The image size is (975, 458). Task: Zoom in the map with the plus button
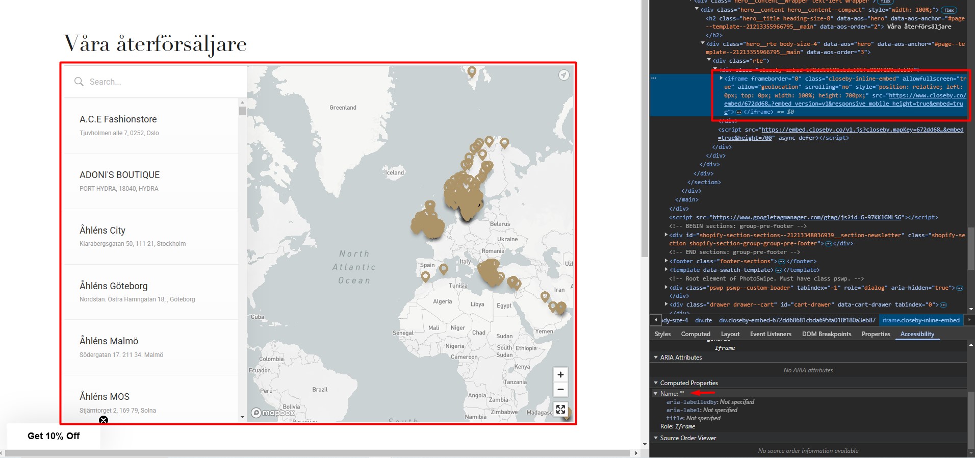pyautogui.click(x=560, y=375)
